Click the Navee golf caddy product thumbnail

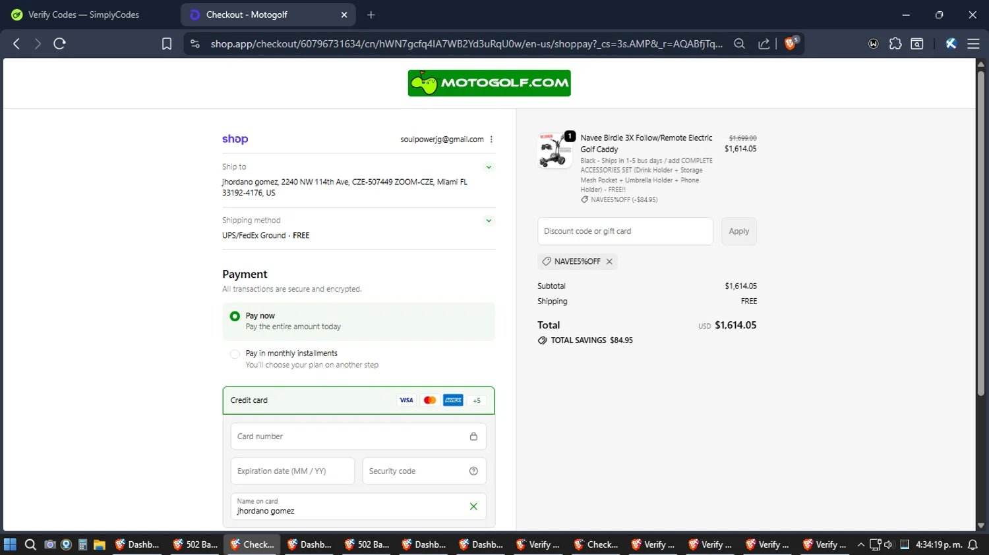tap(555, 150)
